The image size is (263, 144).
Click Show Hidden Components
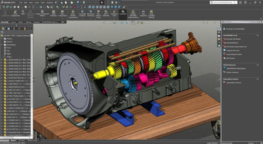(73, 14)
